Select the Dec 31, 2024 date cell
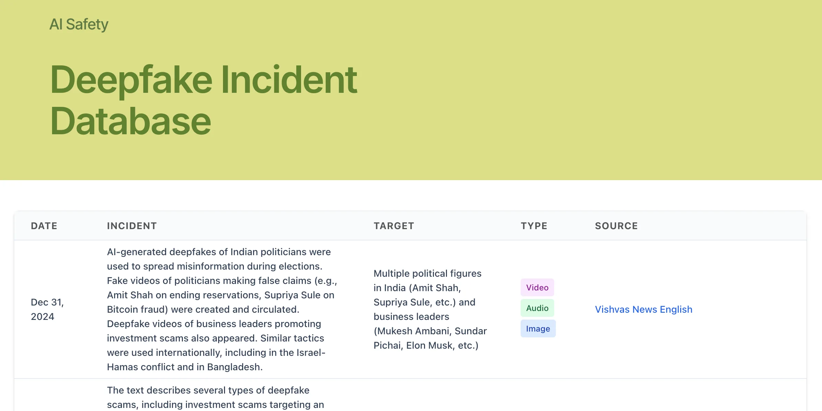 click(x=47, y=309)
